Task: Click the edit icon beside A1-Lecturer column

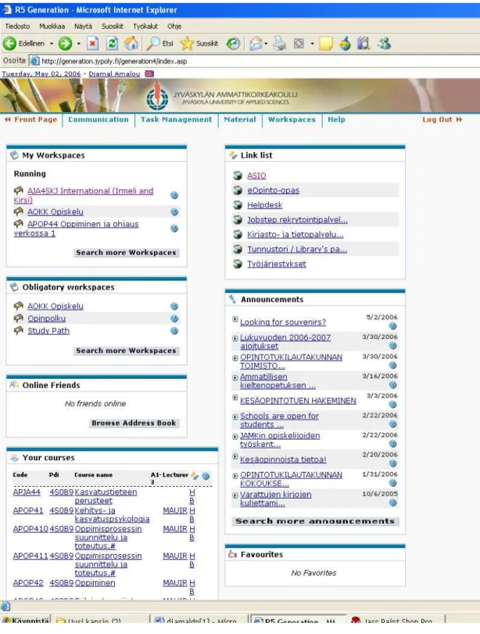Action: pyautogui.click(x=195, y=476)
